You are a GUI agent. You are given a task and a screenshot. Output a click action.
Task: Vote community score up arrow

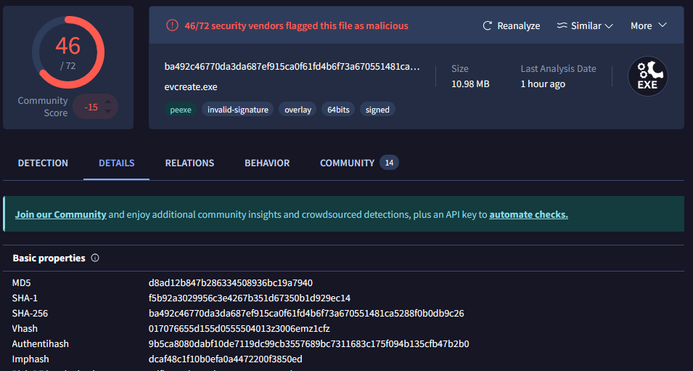coord(108,102)
